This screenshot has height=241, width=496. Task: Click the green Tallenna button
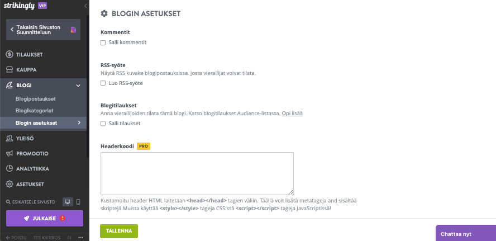point(119,231)
